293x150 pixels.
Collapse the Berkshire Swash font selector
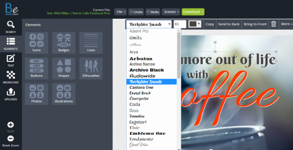pos(149,24)
